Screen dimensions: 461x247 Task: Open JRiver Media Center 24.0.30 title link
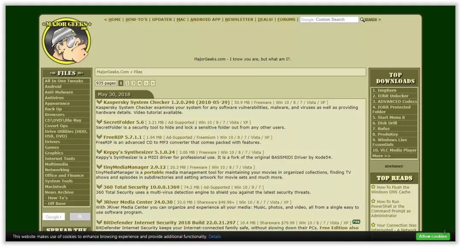(138, 202)
